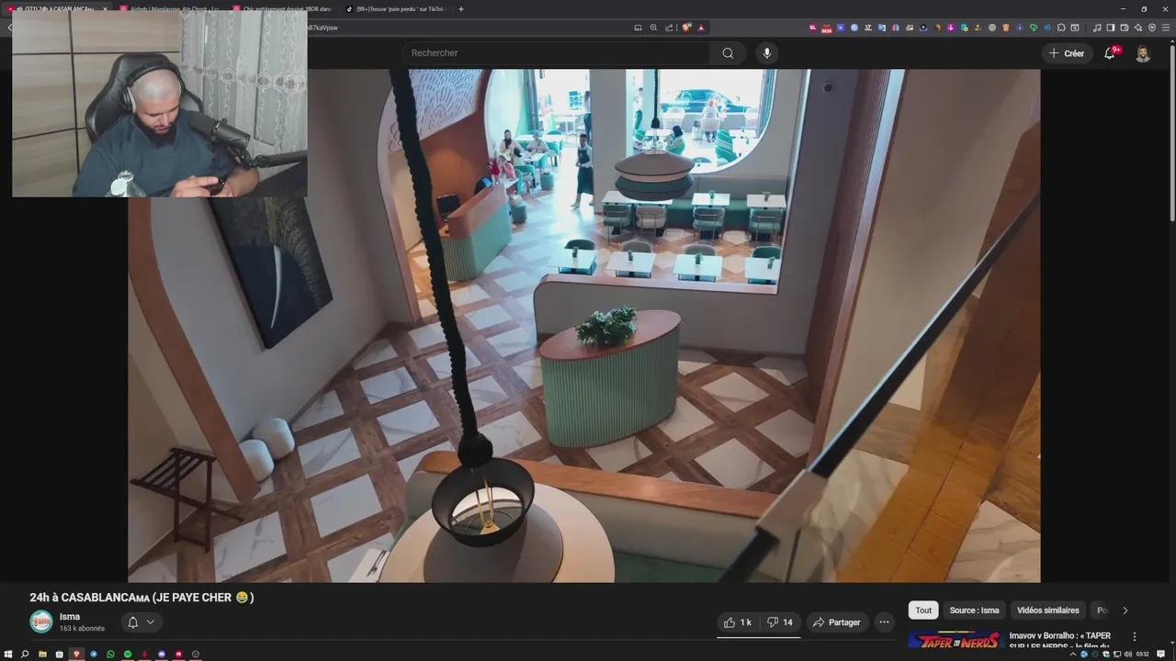Screen dimensions: 1176x661
Task: Click the Créer button
Action: pyautogui.click(x=1067, y=53)
